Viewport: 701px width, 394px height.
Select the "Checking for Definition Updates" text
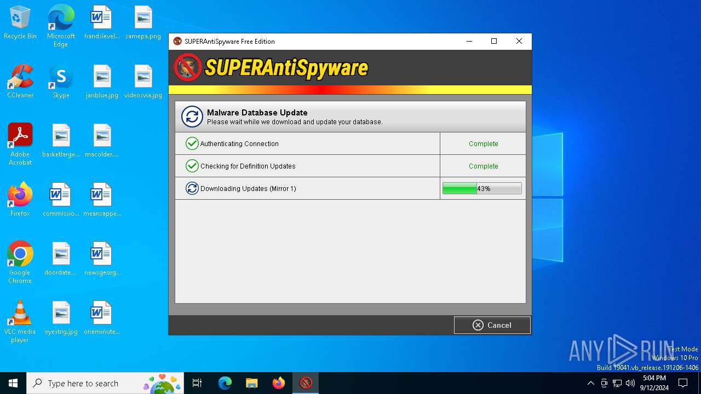pyautogui.click(x=248, y=166)
